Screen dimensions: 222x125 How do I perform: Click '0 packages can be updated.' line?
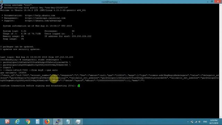coord(17,47)
